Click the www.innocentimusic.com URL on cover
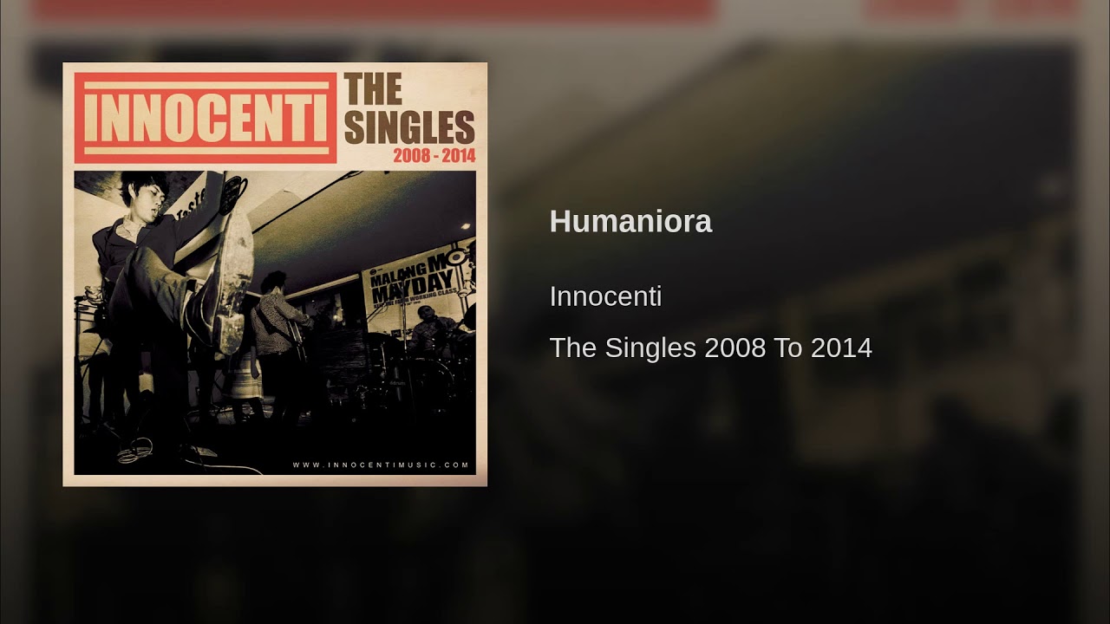This screenshot has width=1110, height=624. (381, 465)
